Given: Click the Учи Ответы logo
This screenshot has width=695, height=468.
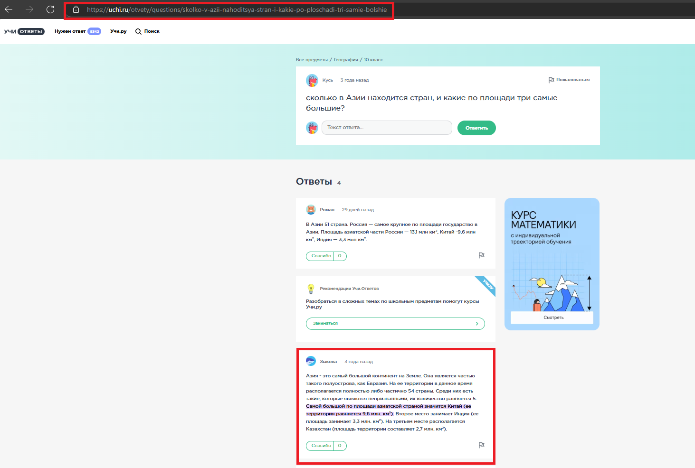Looking at the screenshot, I should [24, 31].
